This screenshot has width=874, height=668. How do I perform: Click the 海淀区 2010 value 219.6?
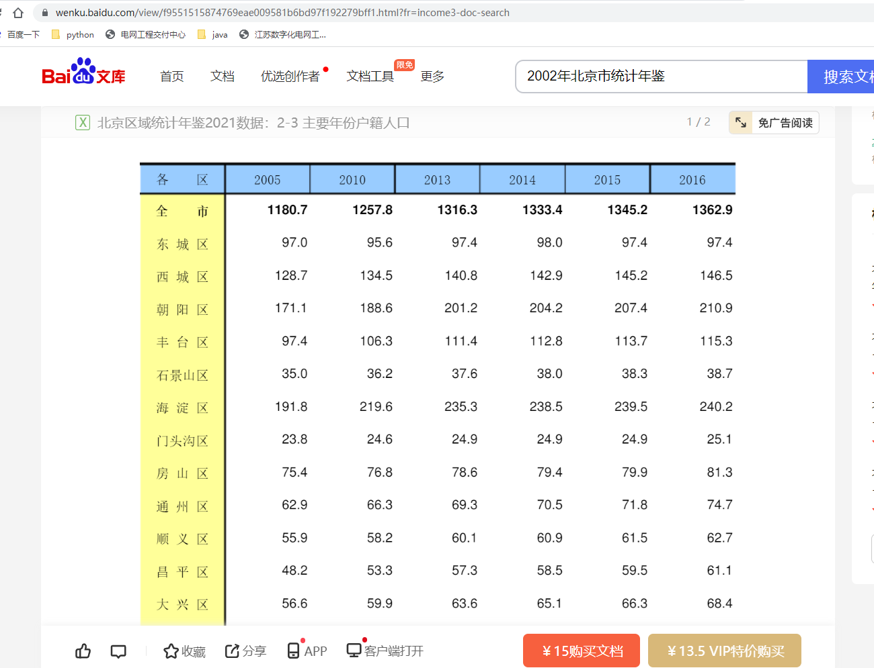tap(376, 407)
